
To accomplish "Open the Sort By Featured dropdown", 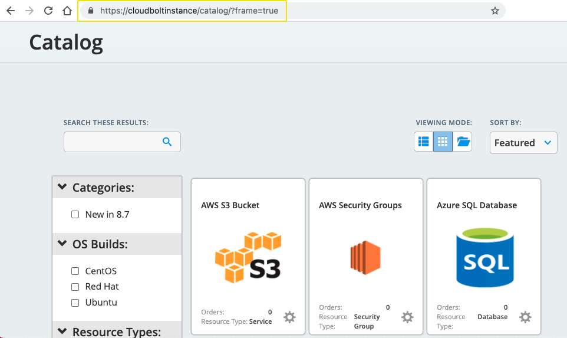I will (x=523, y=143).
